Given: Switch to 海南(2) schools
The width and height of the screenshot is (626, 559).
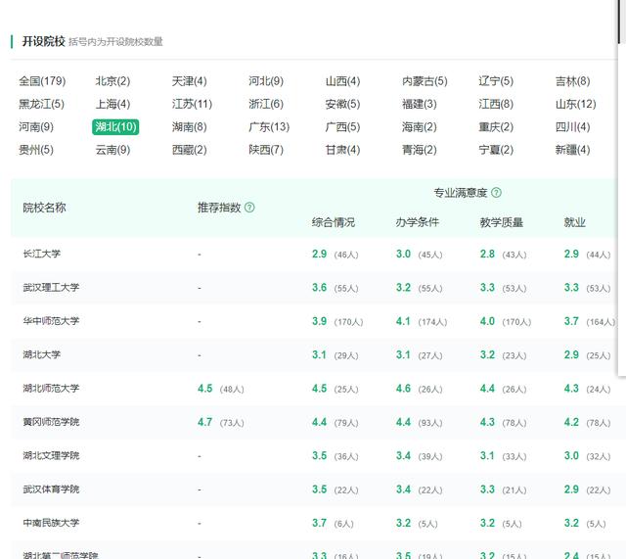Looking at the screenshot, I should (420, 126).
